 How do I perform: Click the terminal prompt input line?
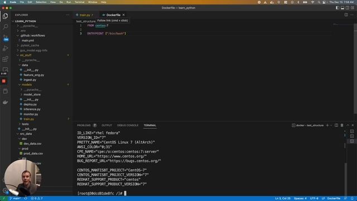tap(102, 193)
